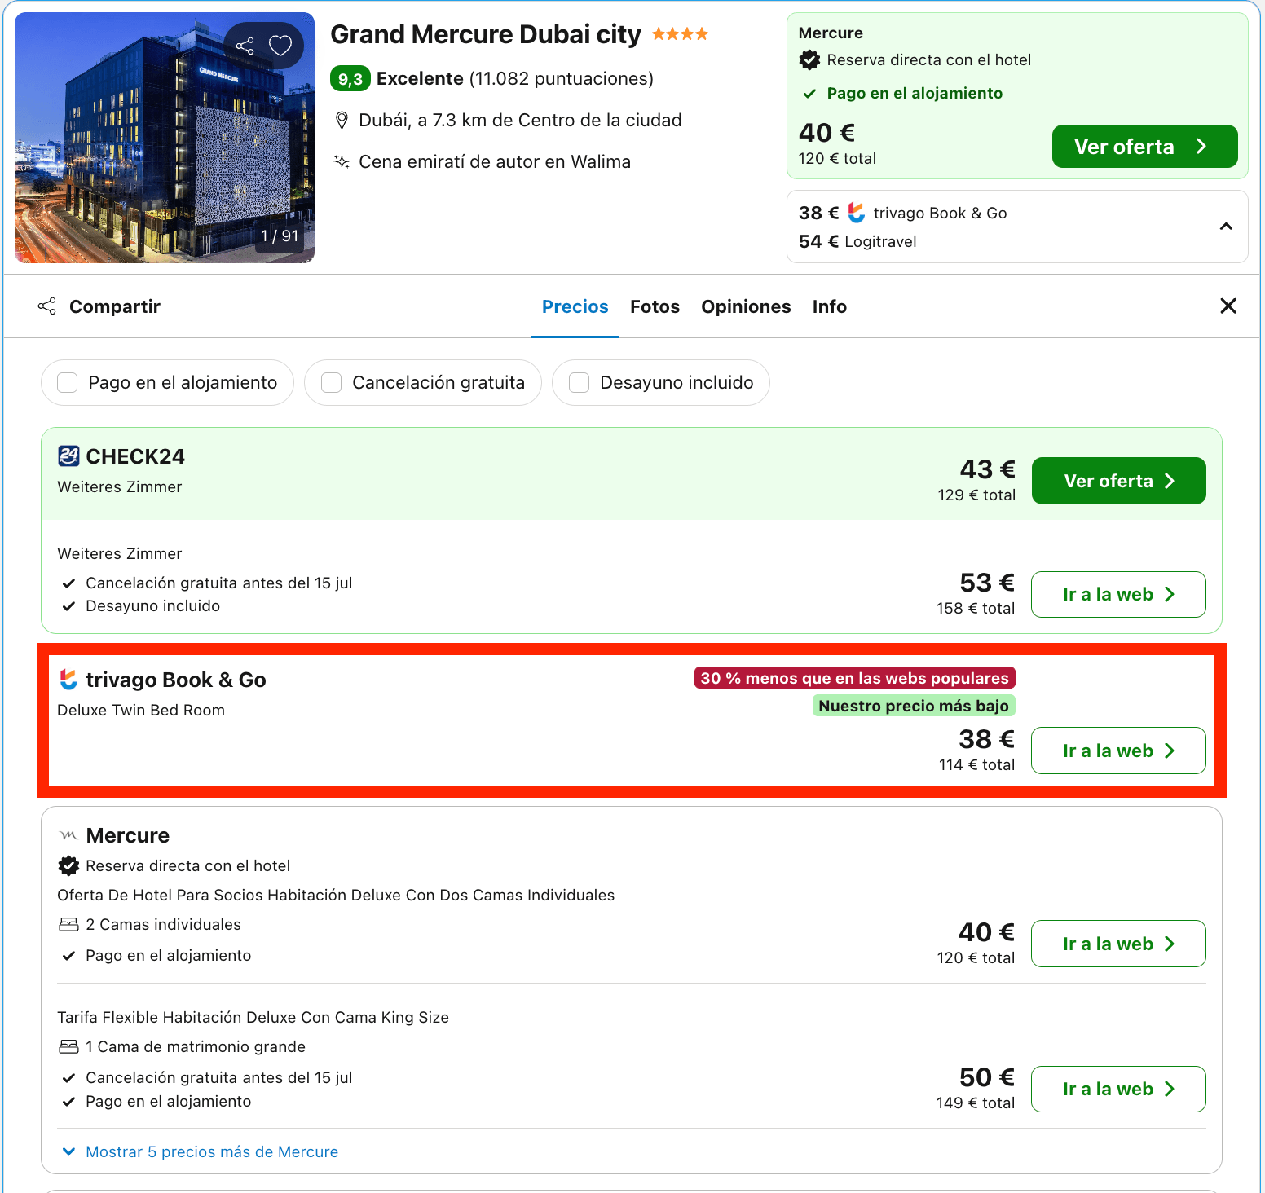Image resolution: width=1265 pixels, height=1193 pixels.
Task: Toggle Pago en el alojamiento filter checkbox
Action: 68,382
